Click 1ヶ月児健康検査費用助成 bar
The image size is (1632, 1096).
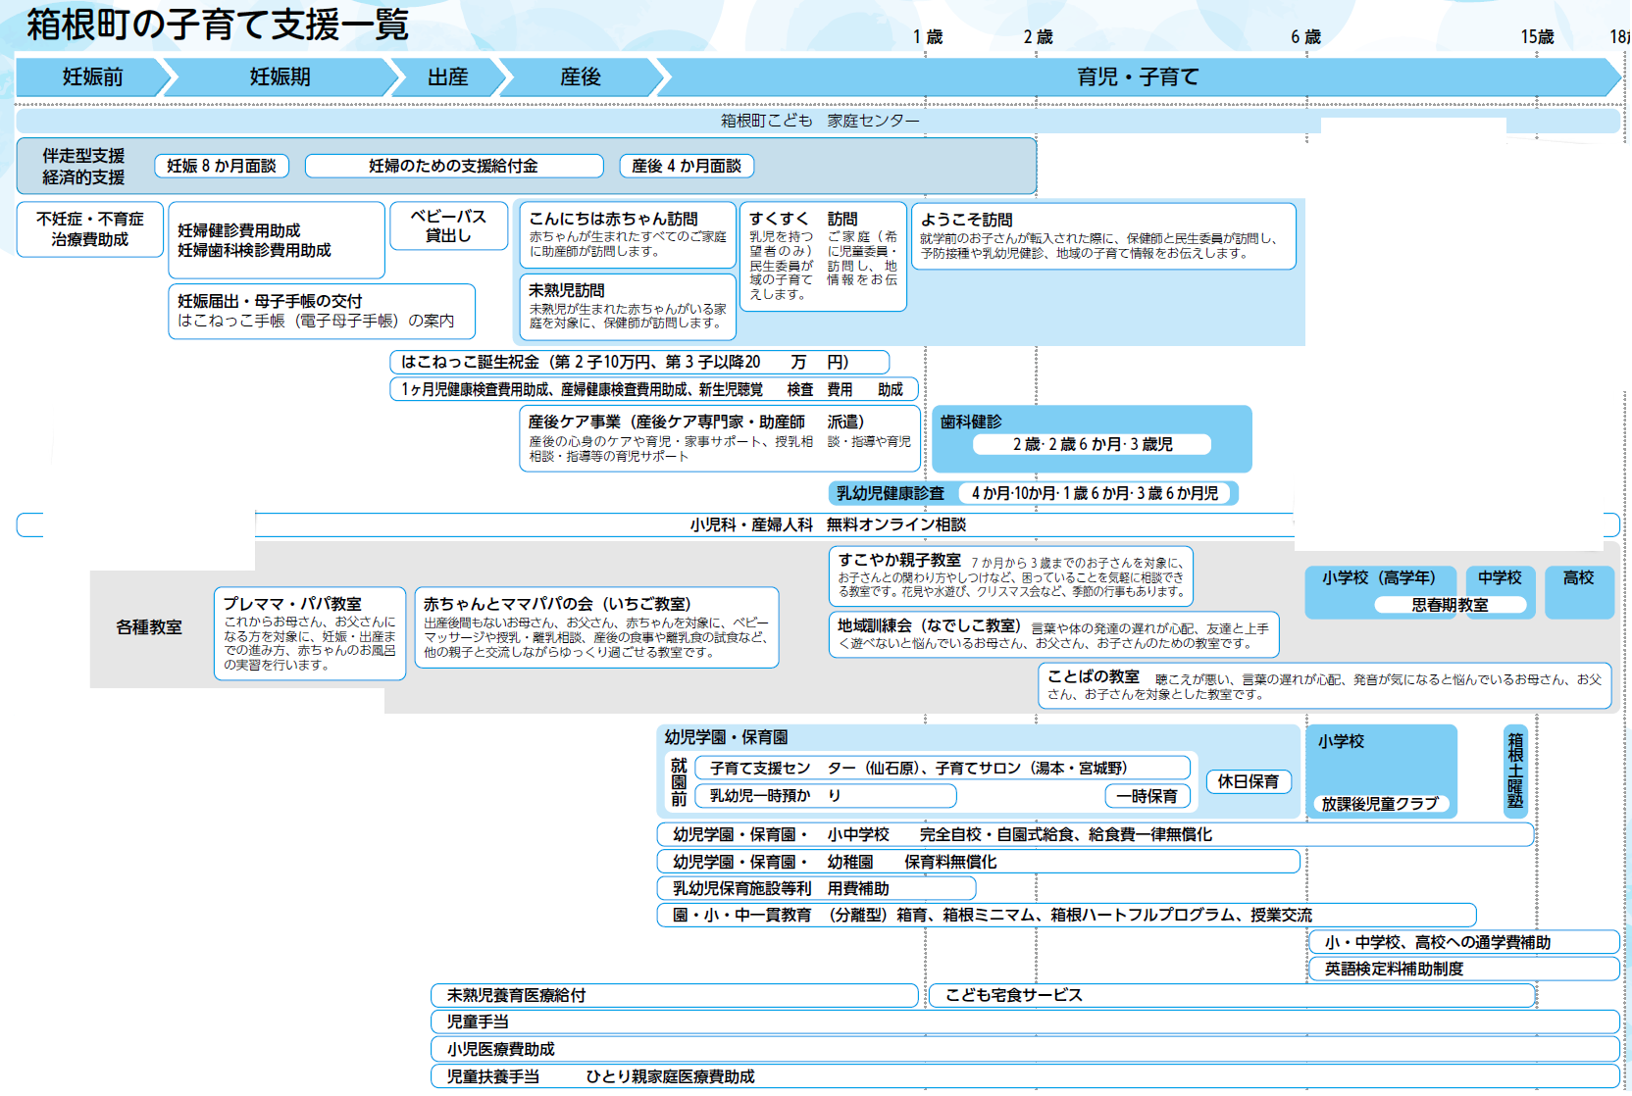[x=654, y=389]
